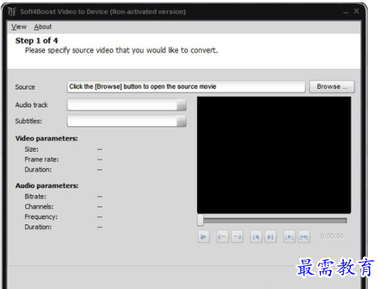Open the View menu
The height and width of the screenshot is (289, 380).
pos(19,27)
